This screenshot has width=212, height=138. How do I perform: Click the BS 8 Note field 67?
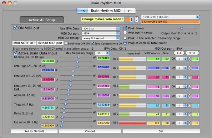166,59
